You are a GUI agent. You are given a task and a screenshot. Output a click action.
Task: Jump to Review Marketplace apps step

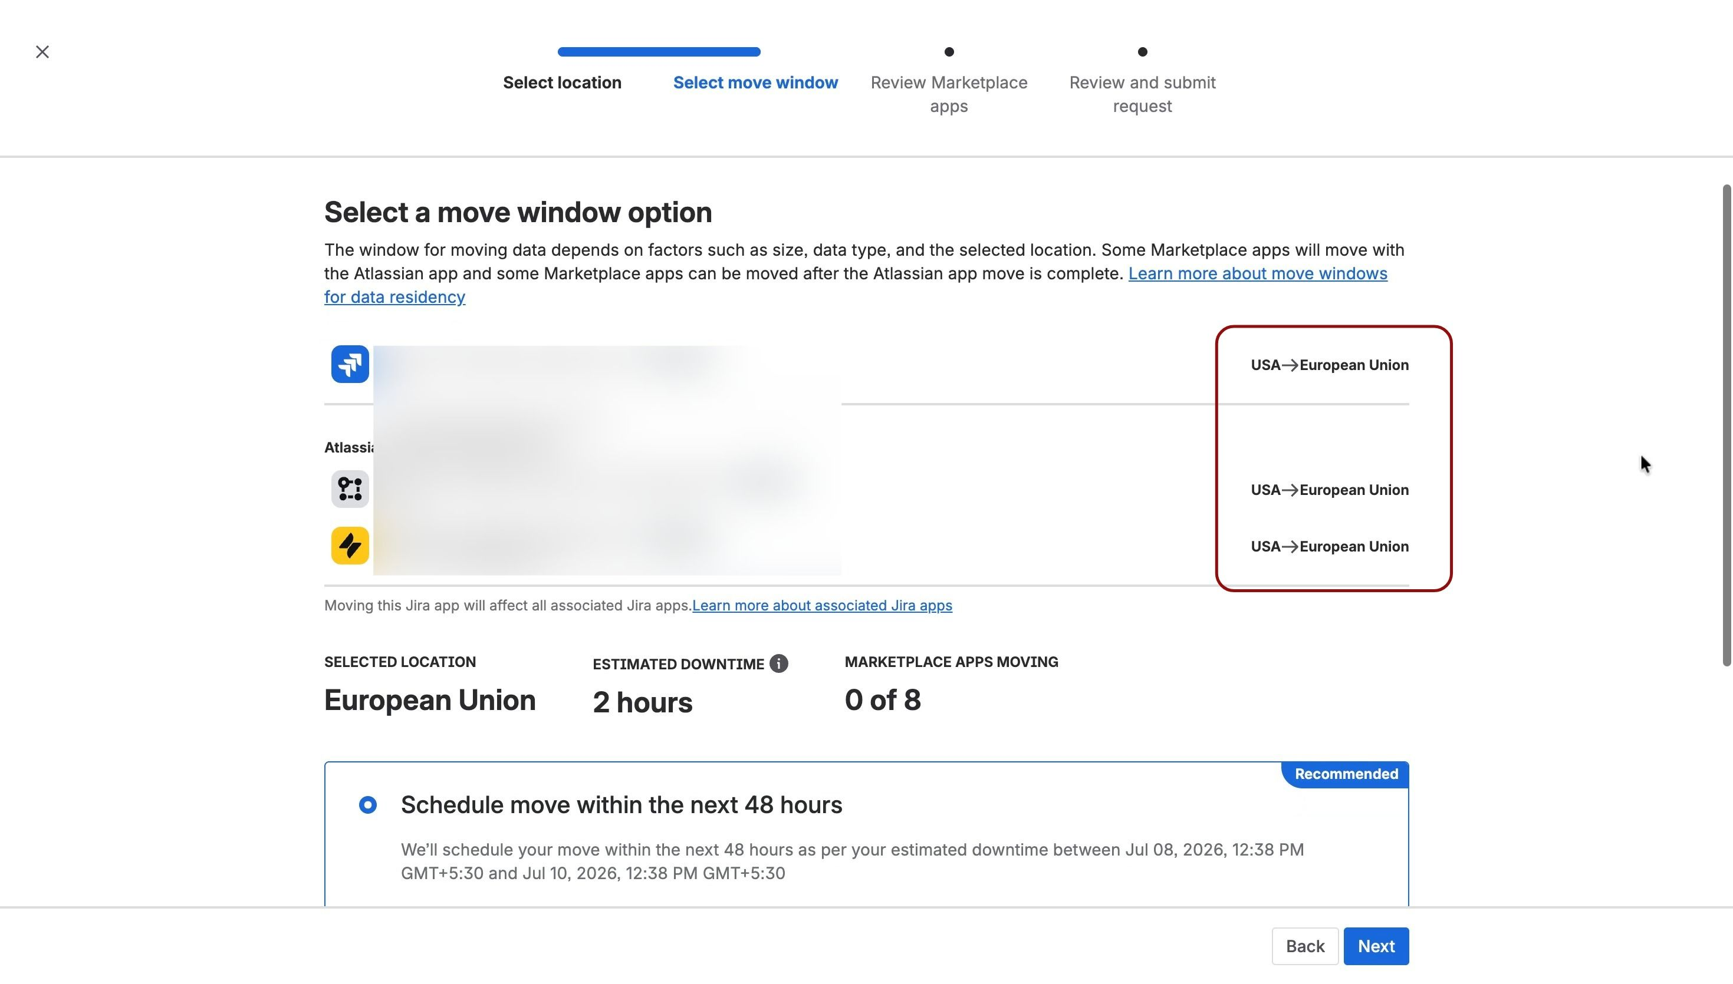tap(949, 94)
